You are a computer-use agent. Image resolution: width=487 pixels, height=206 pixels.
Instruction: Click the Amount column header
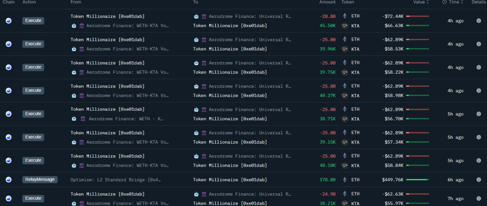(x=327, y=2)
